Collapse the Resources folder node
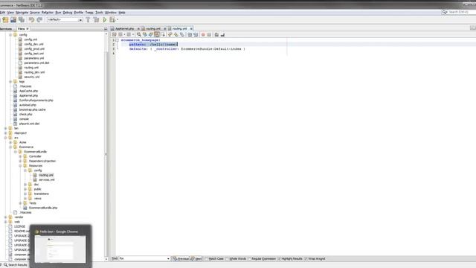The width and height of the screenshot is (476, 268). click(x=20, y=166)
